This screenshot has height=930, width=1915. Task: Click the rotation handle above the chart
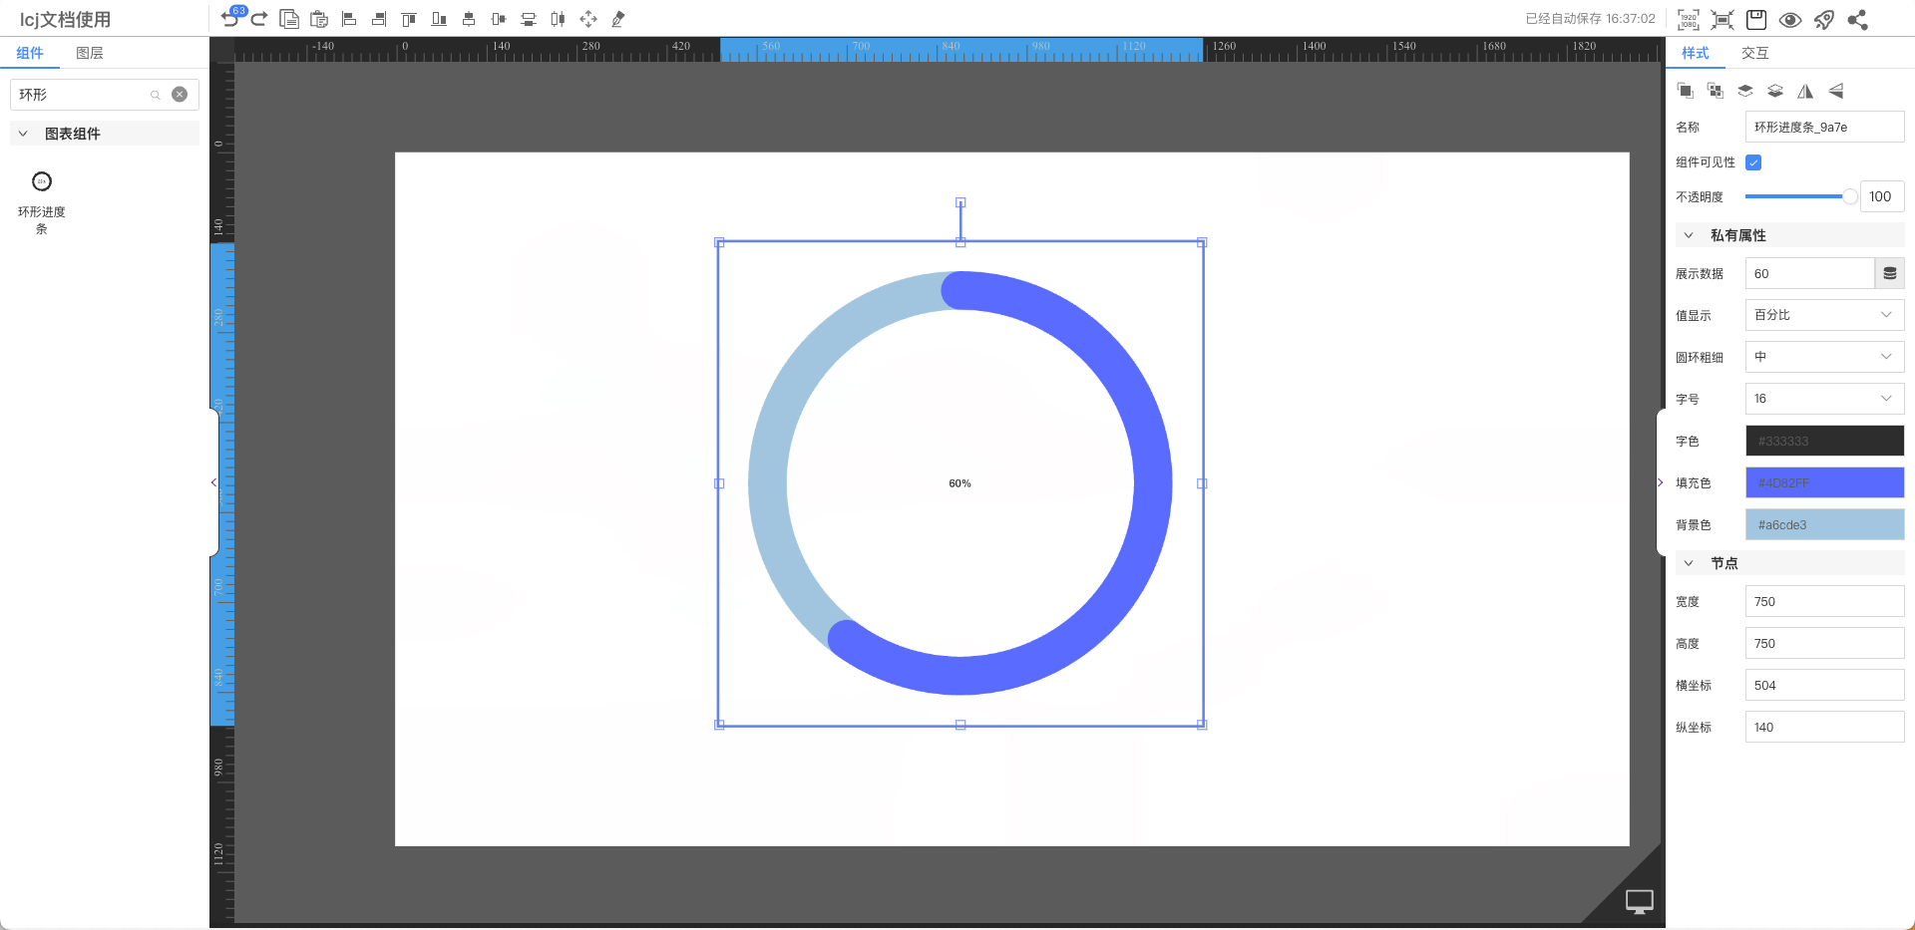point(960,202)
